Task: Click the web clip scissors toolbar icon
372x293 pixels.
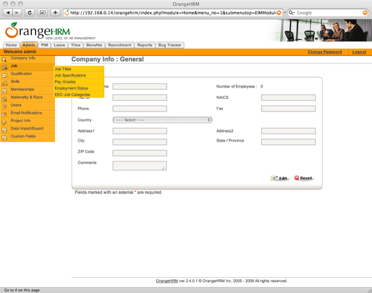Action: coord(42,13)
